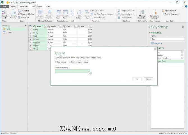Image resolution: width=188 pixels, height=135 pixels.
Task: Expand the Append Queries dropdown
Action: coord(134,14)
